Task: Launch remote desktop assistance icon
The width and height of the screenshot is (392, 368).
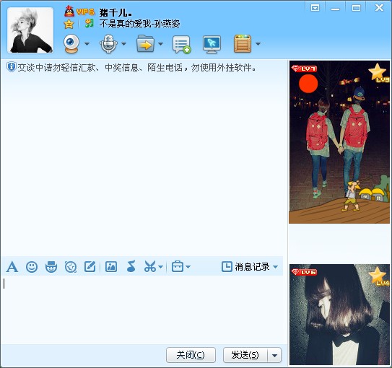Action: pyautogui.click(x=212, y=45)
